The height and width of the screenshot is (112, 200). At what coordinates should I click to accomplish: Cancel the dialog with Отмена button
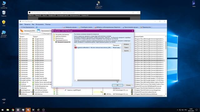pos(128,85)
